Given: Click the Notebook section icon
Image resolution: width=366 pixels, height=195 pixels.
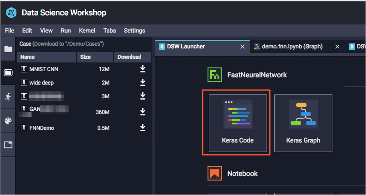Looking at the screenshot, I should pos(215,173).
